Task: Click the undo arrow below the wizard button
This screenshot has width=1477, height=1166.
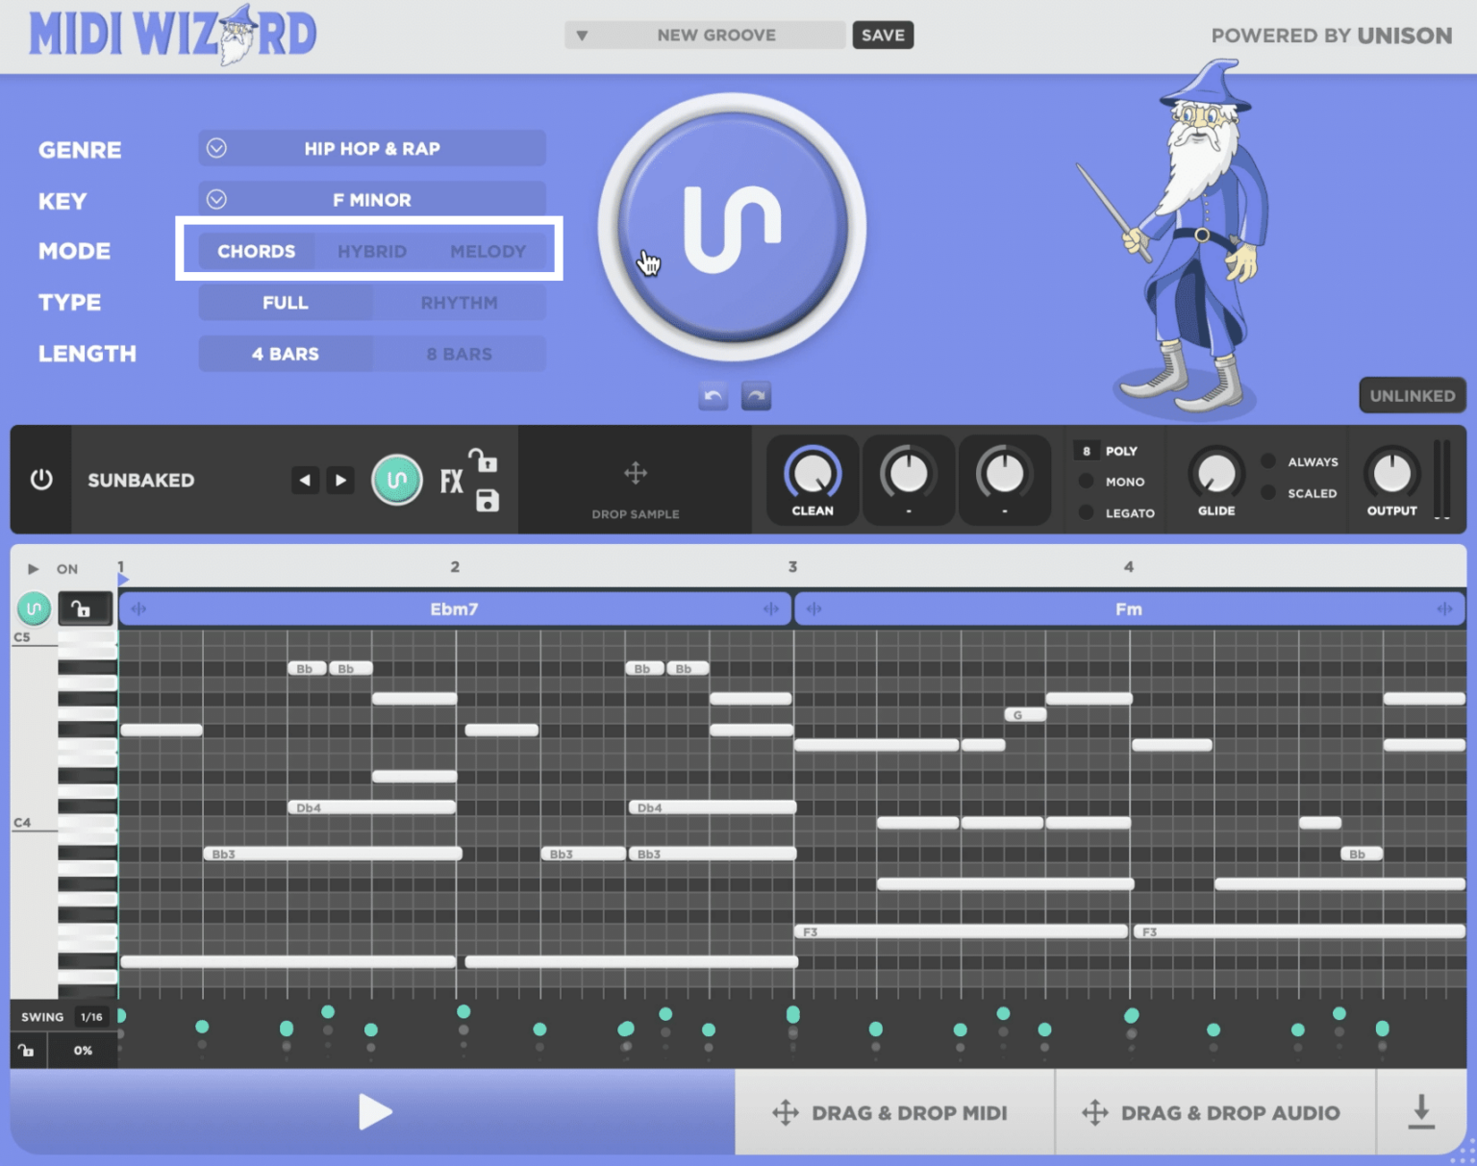Action: [x=712, y=395]
